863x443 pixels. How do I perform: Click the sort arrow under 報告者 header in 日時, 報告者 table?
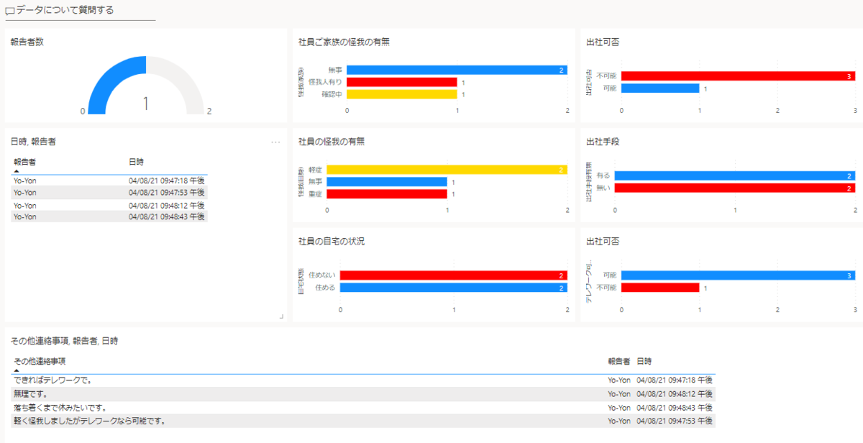[x=17, y=170]
